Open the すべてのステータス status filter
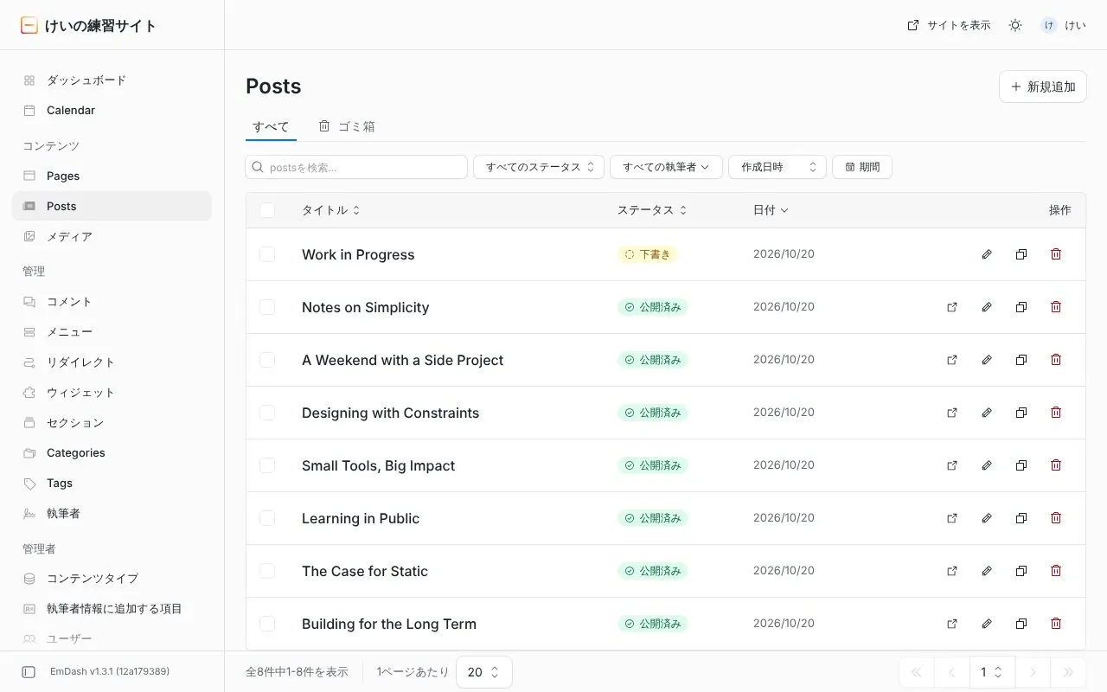The image size is (1107, 692). click(538, 167)
